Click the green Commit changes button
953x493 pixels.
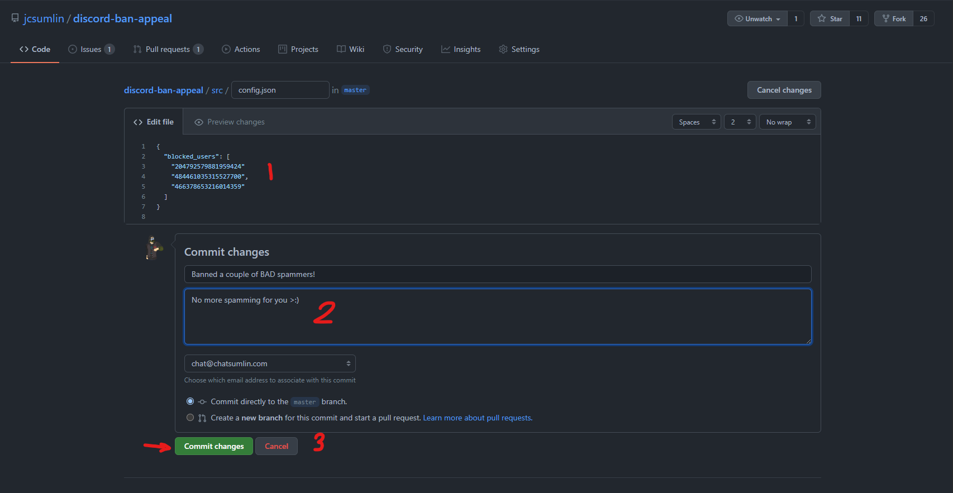[x=214, y=446]
